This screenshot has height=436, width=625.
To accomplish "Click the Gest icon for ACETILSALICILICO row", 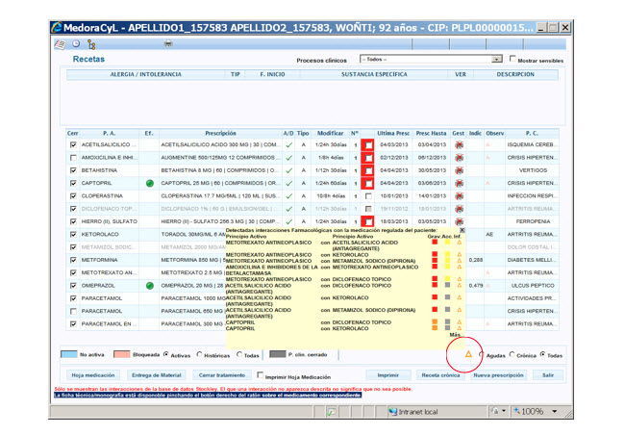I will pyautogui.click(x=459, y=144).
